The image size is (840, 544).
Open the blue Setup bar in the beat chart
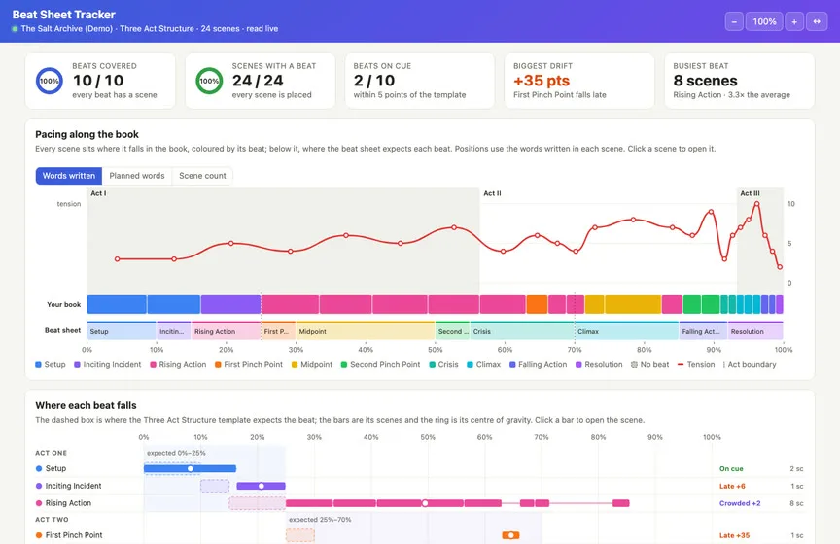pos(190,468)
